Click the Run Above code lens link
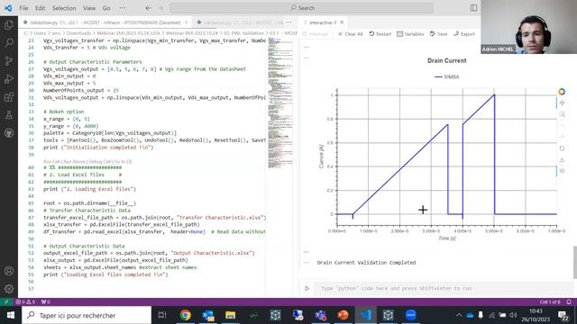Image resolution: width=577 pixels, height=324 pixels. tap(74, 162)
